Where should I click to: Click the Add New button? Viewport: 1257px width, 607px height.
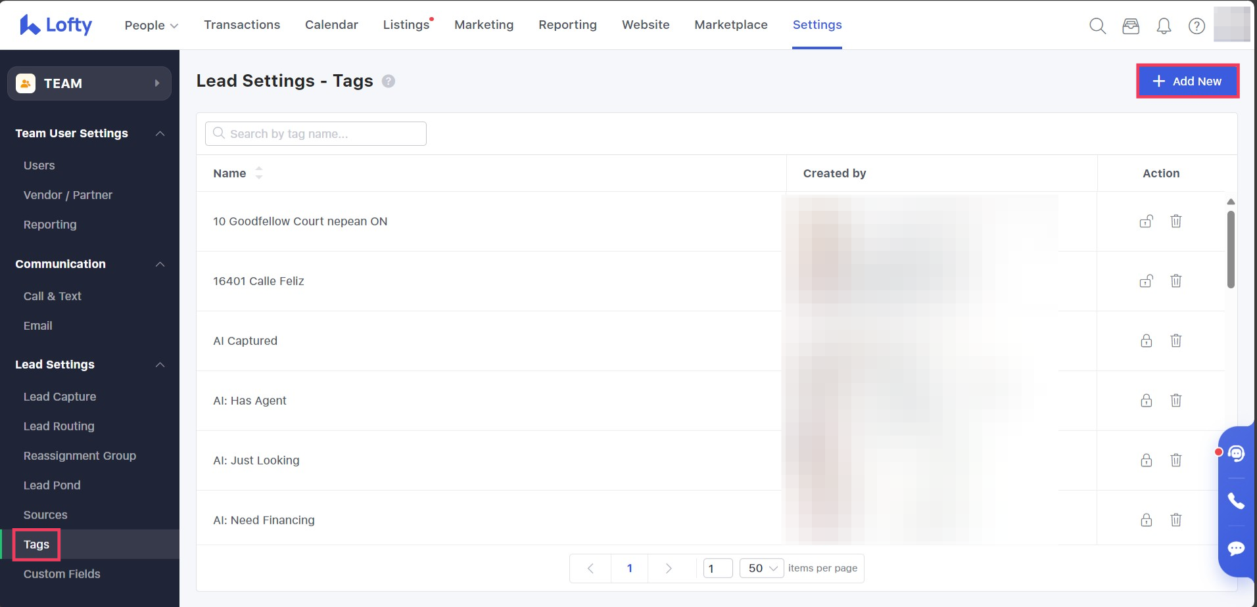click(1187, 81)
